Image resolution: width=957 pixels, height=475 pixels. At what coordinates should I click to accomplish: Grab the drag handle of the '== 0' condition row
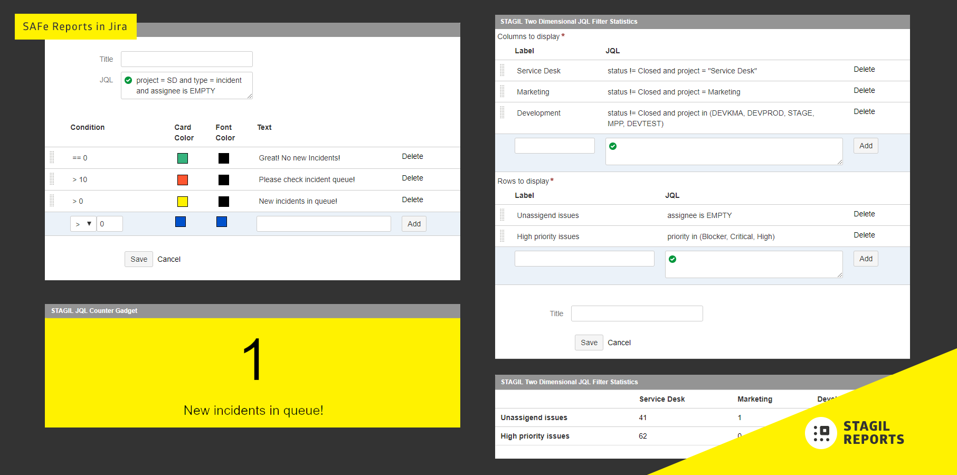52,157
